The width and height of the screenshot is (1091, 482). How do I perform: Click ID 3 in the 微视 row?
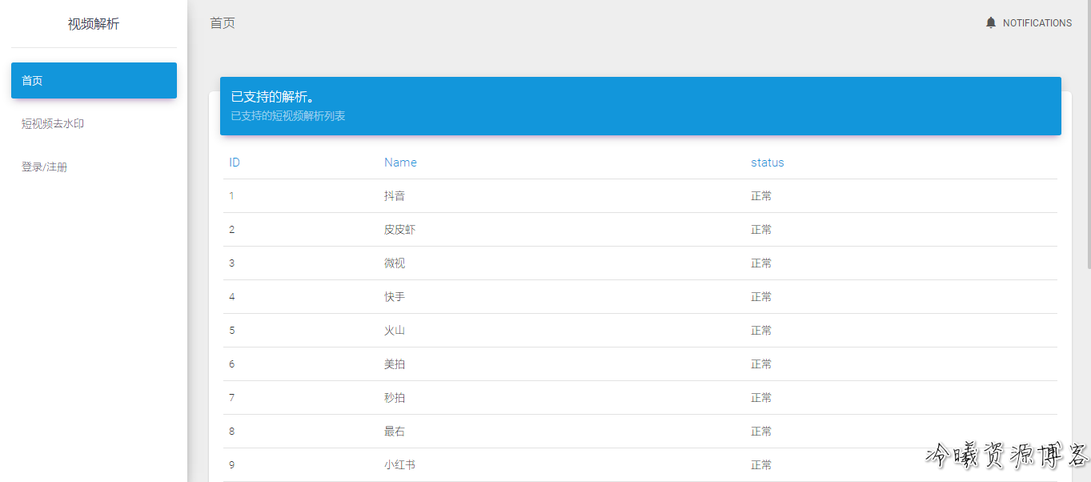click(x=232, y=263)
